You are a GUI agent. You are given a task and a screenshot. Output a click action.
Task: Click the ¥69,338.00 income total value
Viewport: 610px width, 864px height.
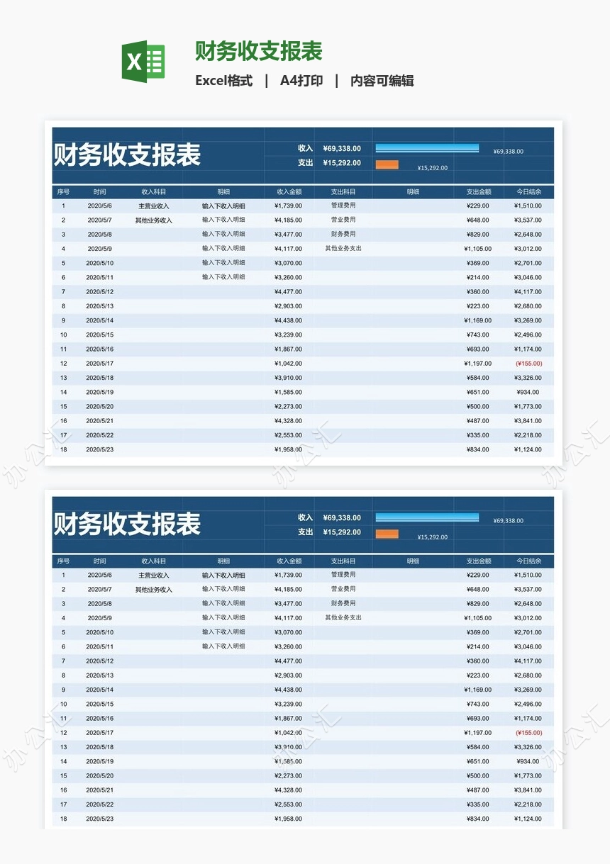[x=341, y=148]
